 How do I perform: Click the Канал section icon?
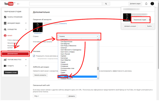[5, 36]
